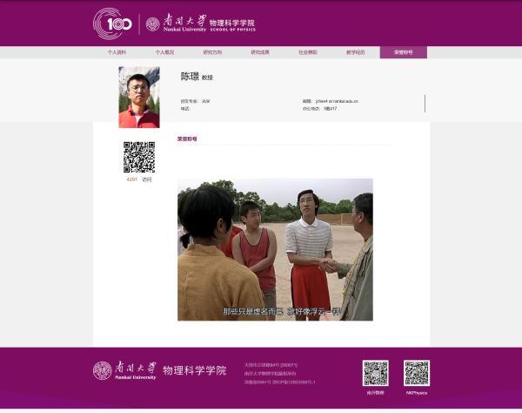The width and height of the screenshot is (522, 413).
Task: Switch to the 个人概况 tab
Action: pyautogui.click(x=164, y=52)
